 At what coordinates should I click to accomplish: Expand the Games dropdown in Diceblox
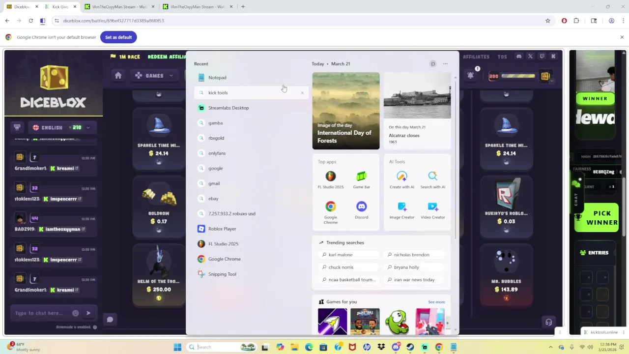coord(154,75)
